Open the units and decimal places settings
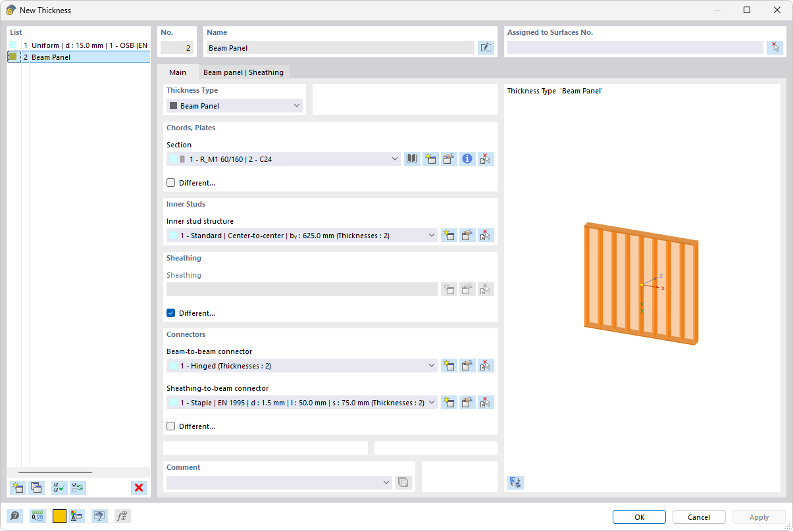The image size is (793, 531). 38,516
